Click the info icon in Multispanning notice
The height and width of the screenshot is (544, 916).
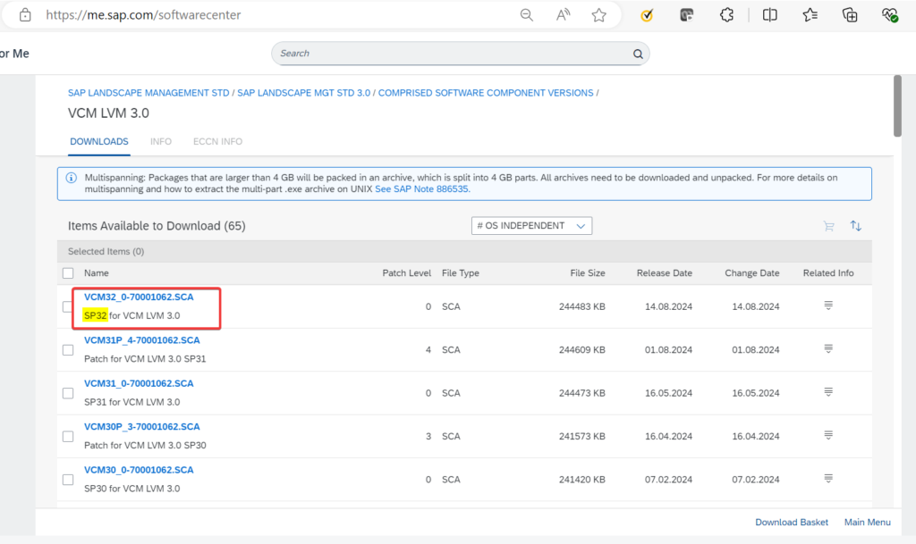(x=72, y=178)
